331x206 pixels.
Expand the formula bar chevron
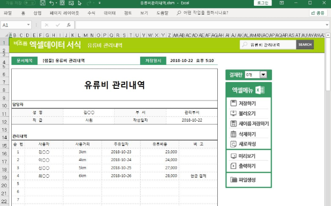[x=327, y=25]
